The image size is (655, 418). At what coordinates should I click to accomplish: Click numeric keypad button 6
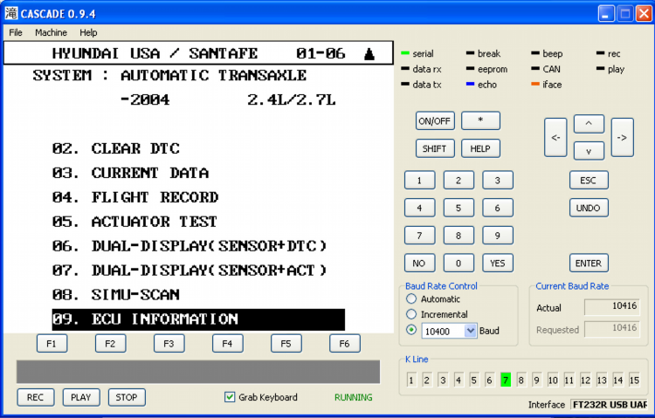[498, 208]
